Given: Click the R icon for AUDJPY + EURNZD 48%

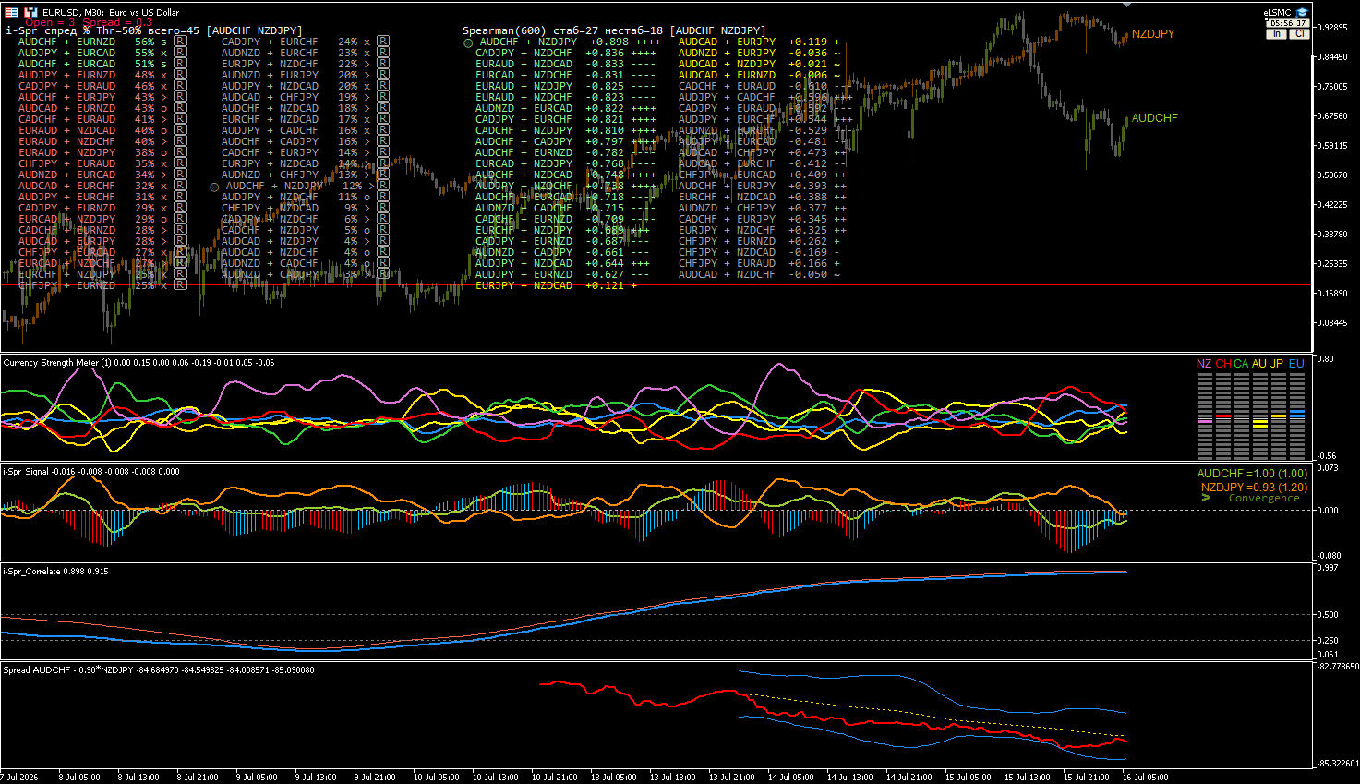Looking at the screenshot, I should tap(180, 75).
